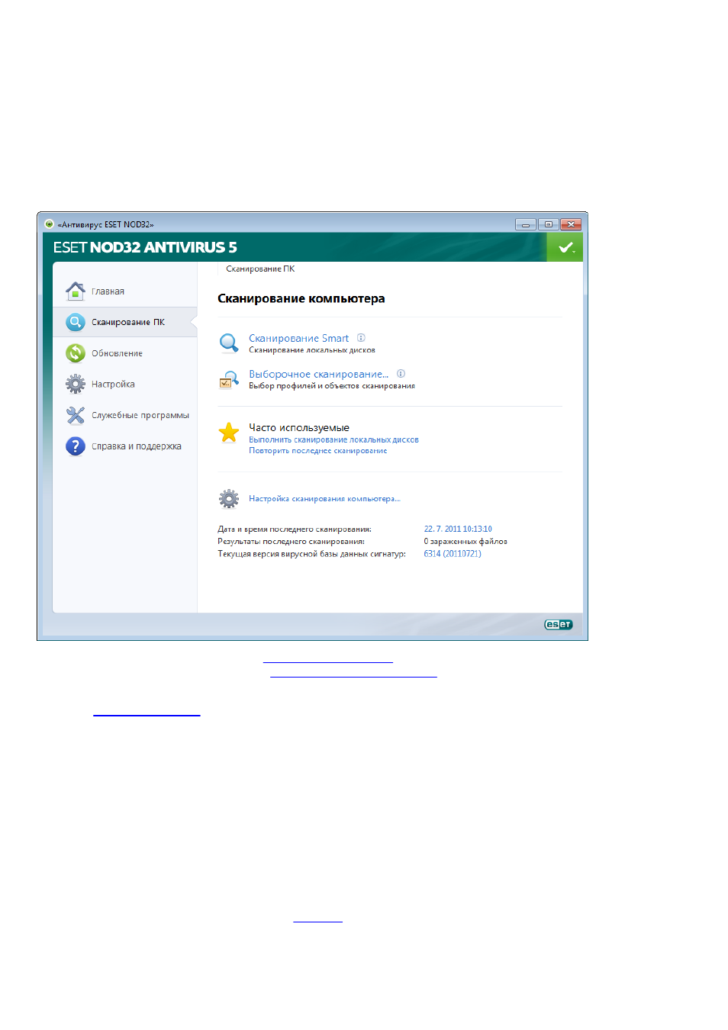Open the Обновление section
This screenshot has width=728, height=1030.
click(117, 353)
